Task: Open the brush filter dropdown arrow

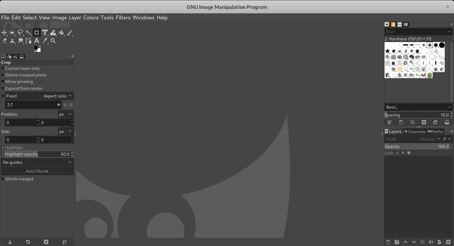Action: 449,32
